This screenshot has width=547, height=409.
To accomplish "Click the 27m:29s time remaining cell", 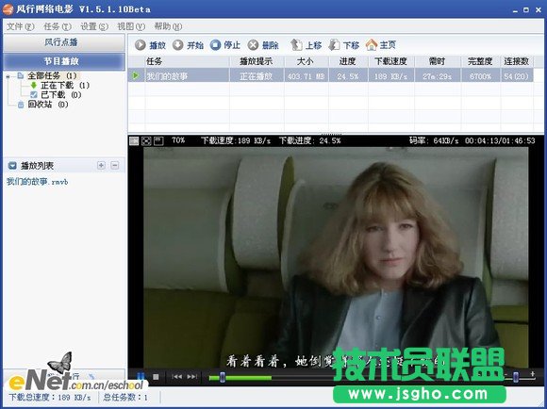I will (x=437, y=75).
